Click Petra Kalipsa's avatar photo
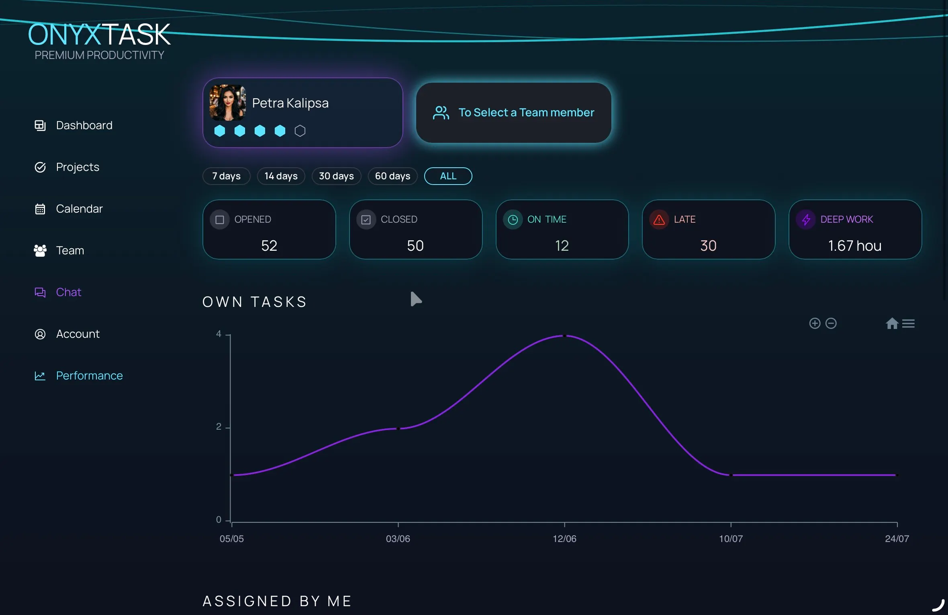The width and height of the screenshot is (948, 615). tap(228, 103)
